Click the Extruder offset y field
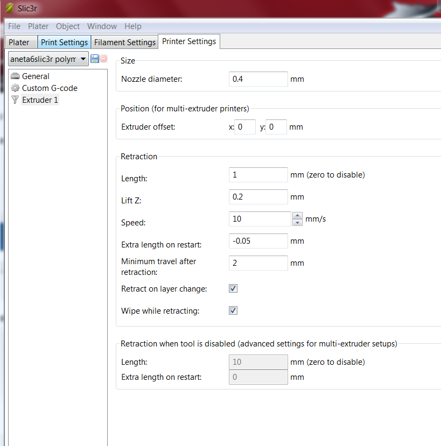This screenshot has width=441, height=446. [276, 127]
